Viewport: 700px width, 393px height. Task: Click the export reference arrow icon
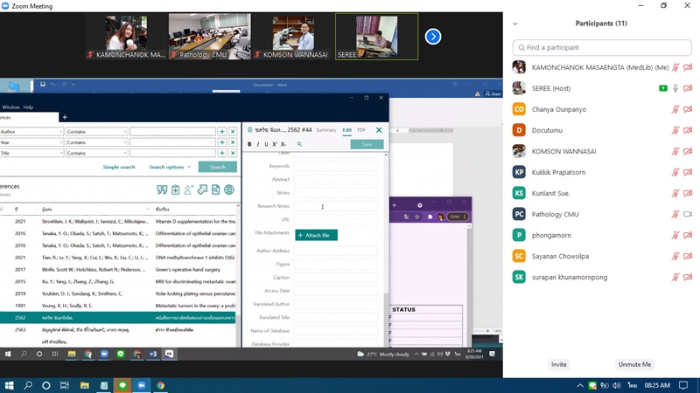tap(202, 190)
